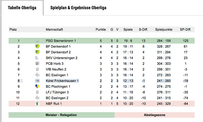Click the PSG Steinenbronn 1 team logo icon

37,41
